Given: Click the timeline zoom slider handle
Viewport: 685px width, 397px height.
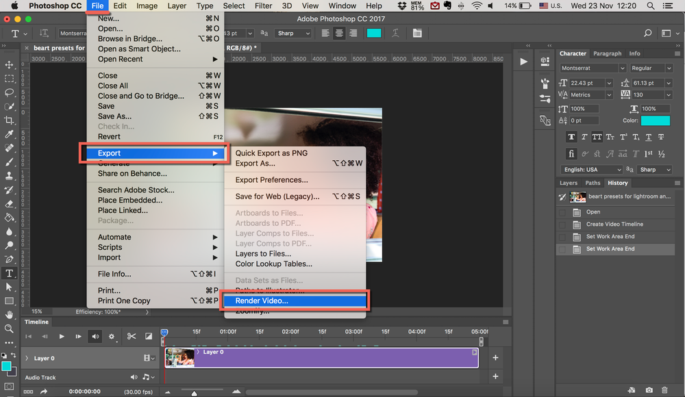Looking at the screenshot, I should (194, 393).
